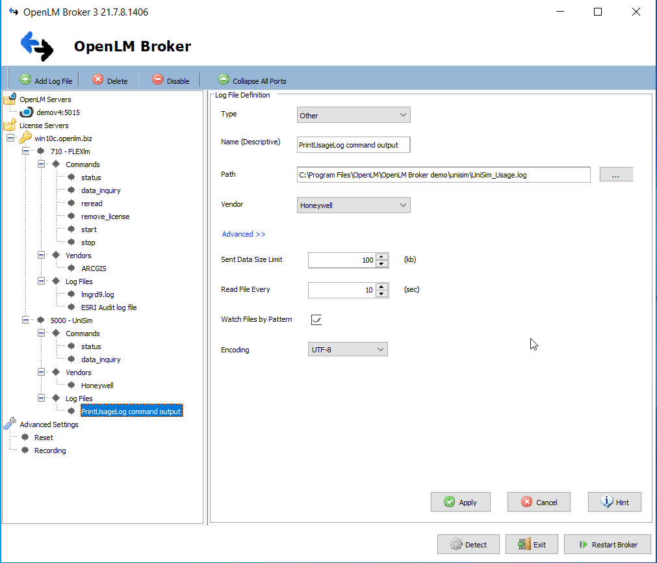Click the Collapse All Ports icon
The height and width of the screenshot is (563, 657).
(x=224, y=80)
